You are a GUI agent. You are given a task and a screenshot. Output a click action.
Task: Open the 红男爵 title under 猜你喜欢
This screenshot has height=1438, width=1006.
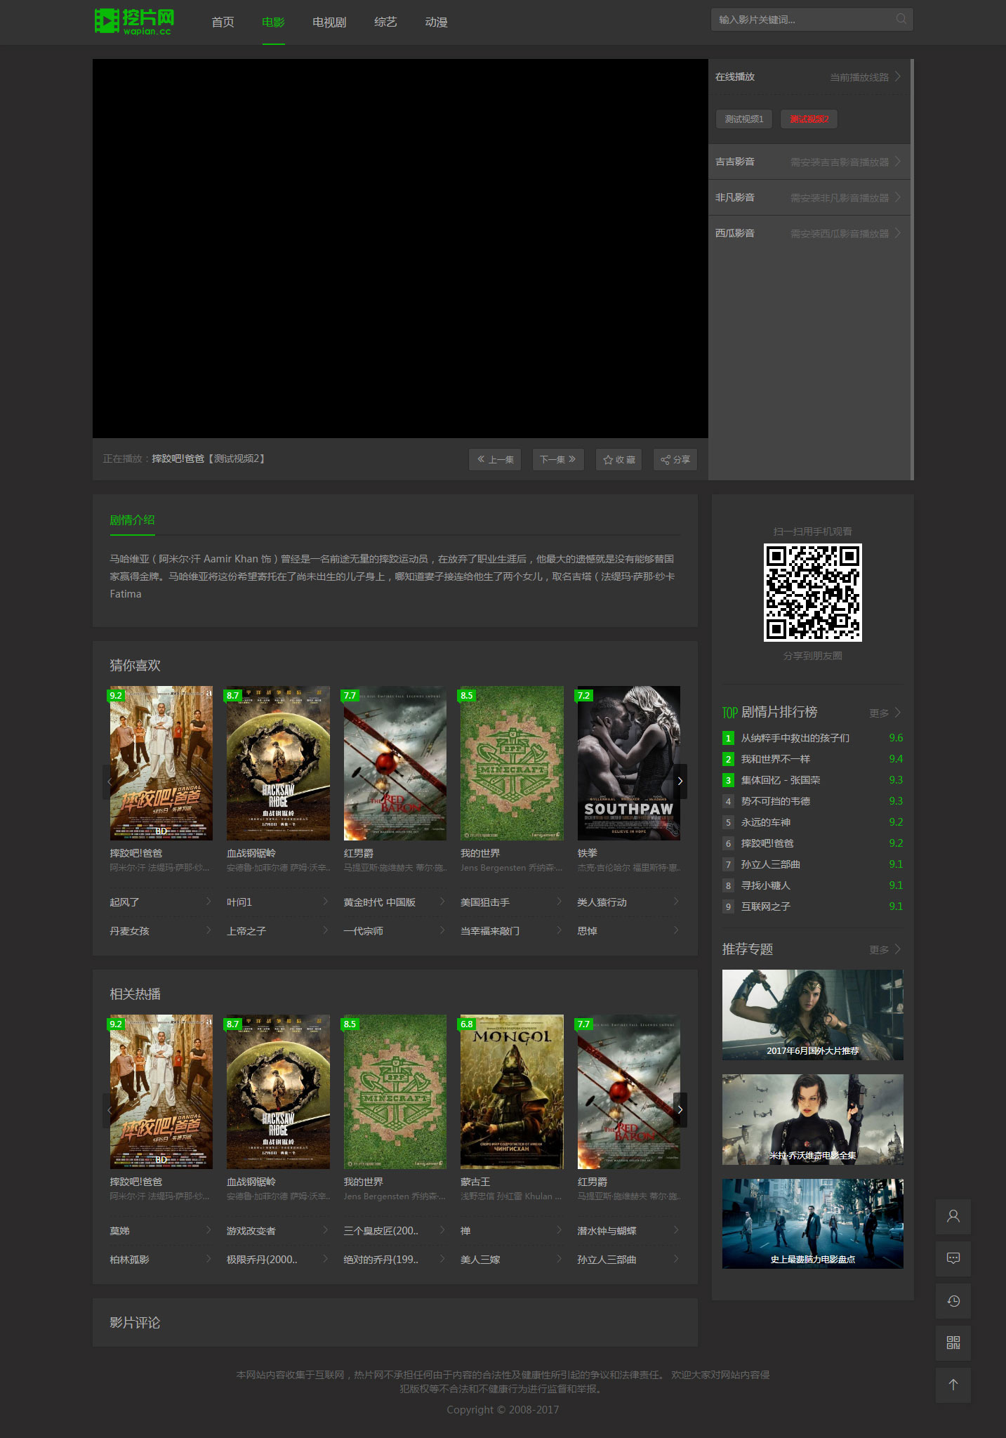point(359,853)
